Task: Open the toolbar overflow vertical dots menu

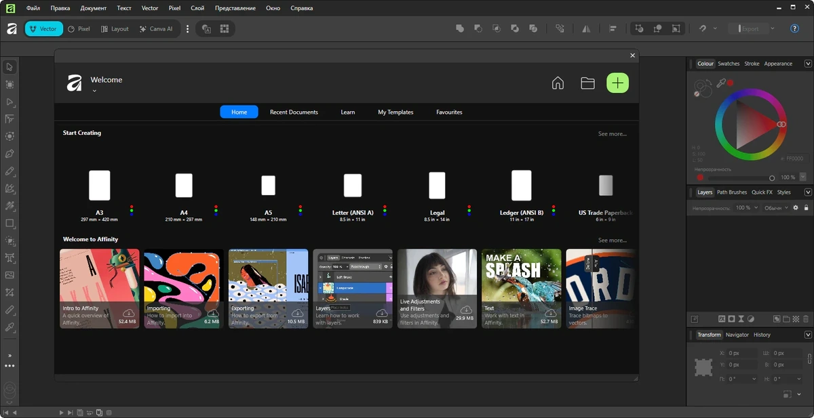Action: tap(188, 29)
